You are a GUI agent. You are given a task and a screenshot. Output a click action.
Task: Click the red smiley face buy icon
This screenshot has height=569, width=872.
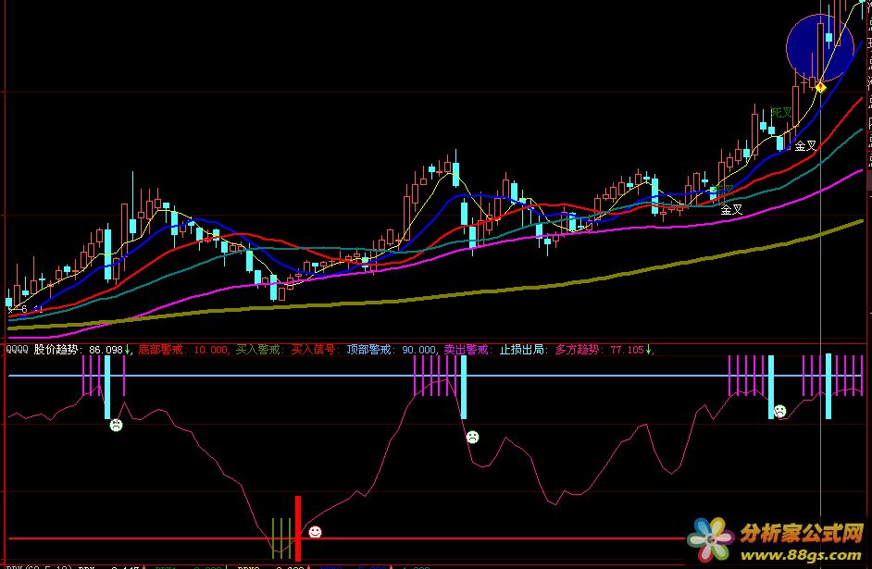[315, 532]
